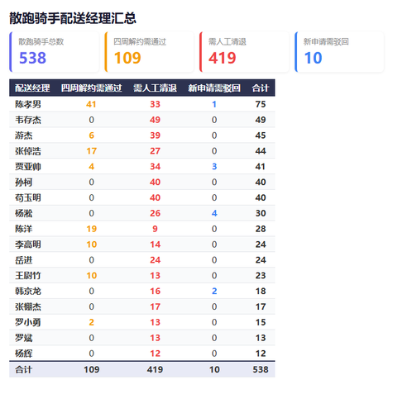Click red value 24 in 岳进 row

(x=155, y=260)
